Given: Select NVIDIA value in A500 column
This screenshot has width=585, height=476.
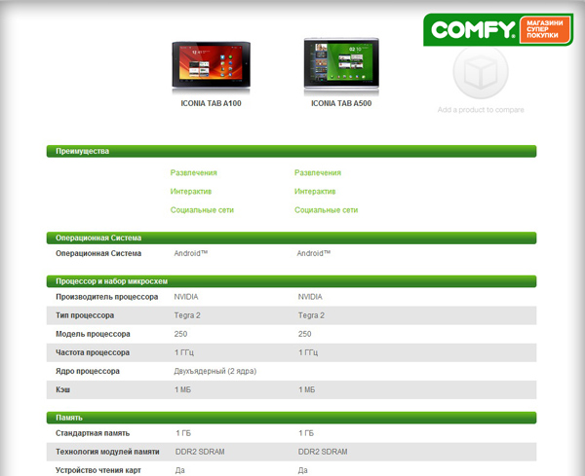Looking at the screenshot, I should (310, 297).
